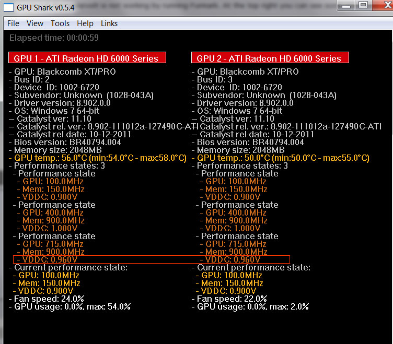Viewport: 393px width, 344px height.
Task: Open the Tools menu
Action: tap(60, 23)
